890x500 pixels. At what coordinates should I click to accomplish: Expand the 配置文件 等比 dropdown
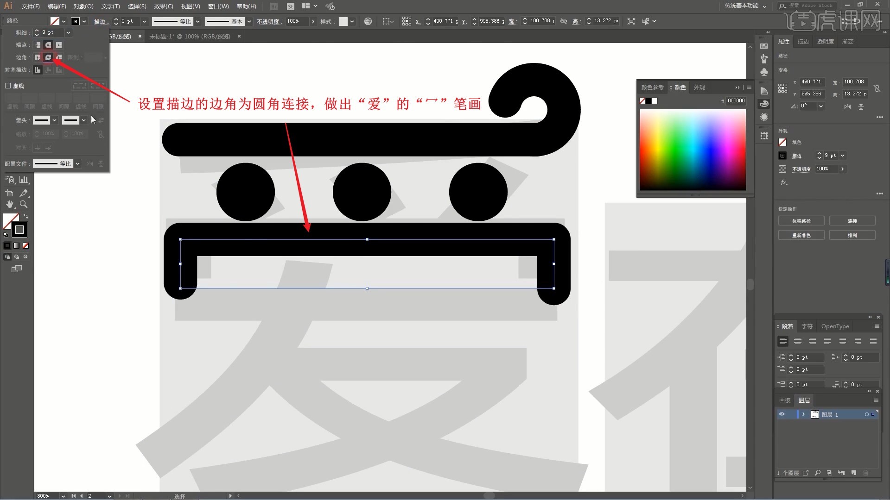point(77,163)
